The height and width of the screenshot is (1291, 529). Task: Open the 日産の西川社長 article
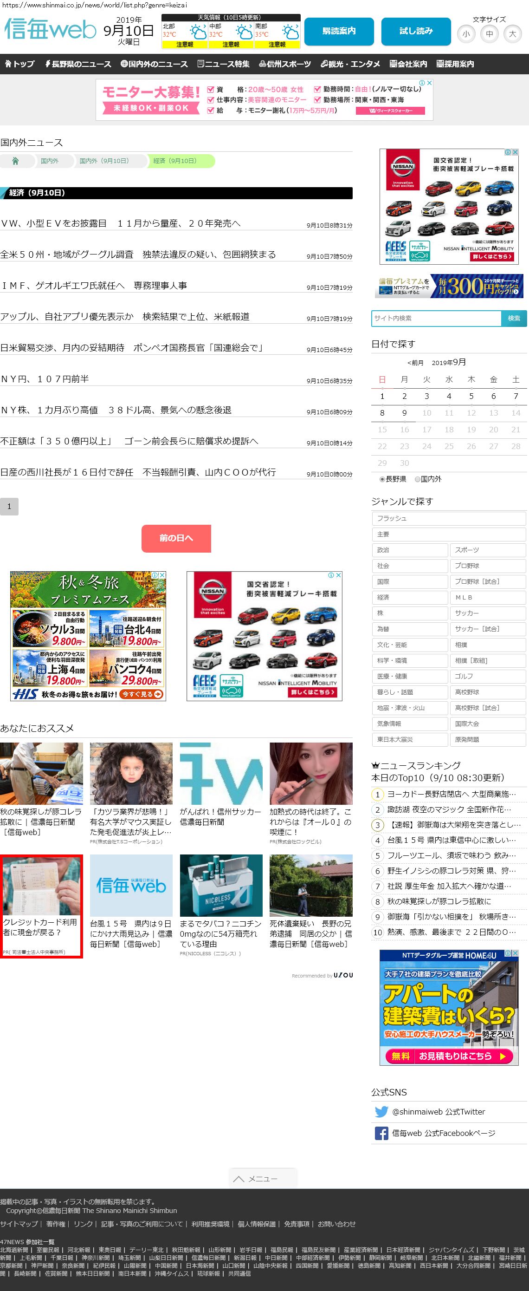(x=138, y=472)
